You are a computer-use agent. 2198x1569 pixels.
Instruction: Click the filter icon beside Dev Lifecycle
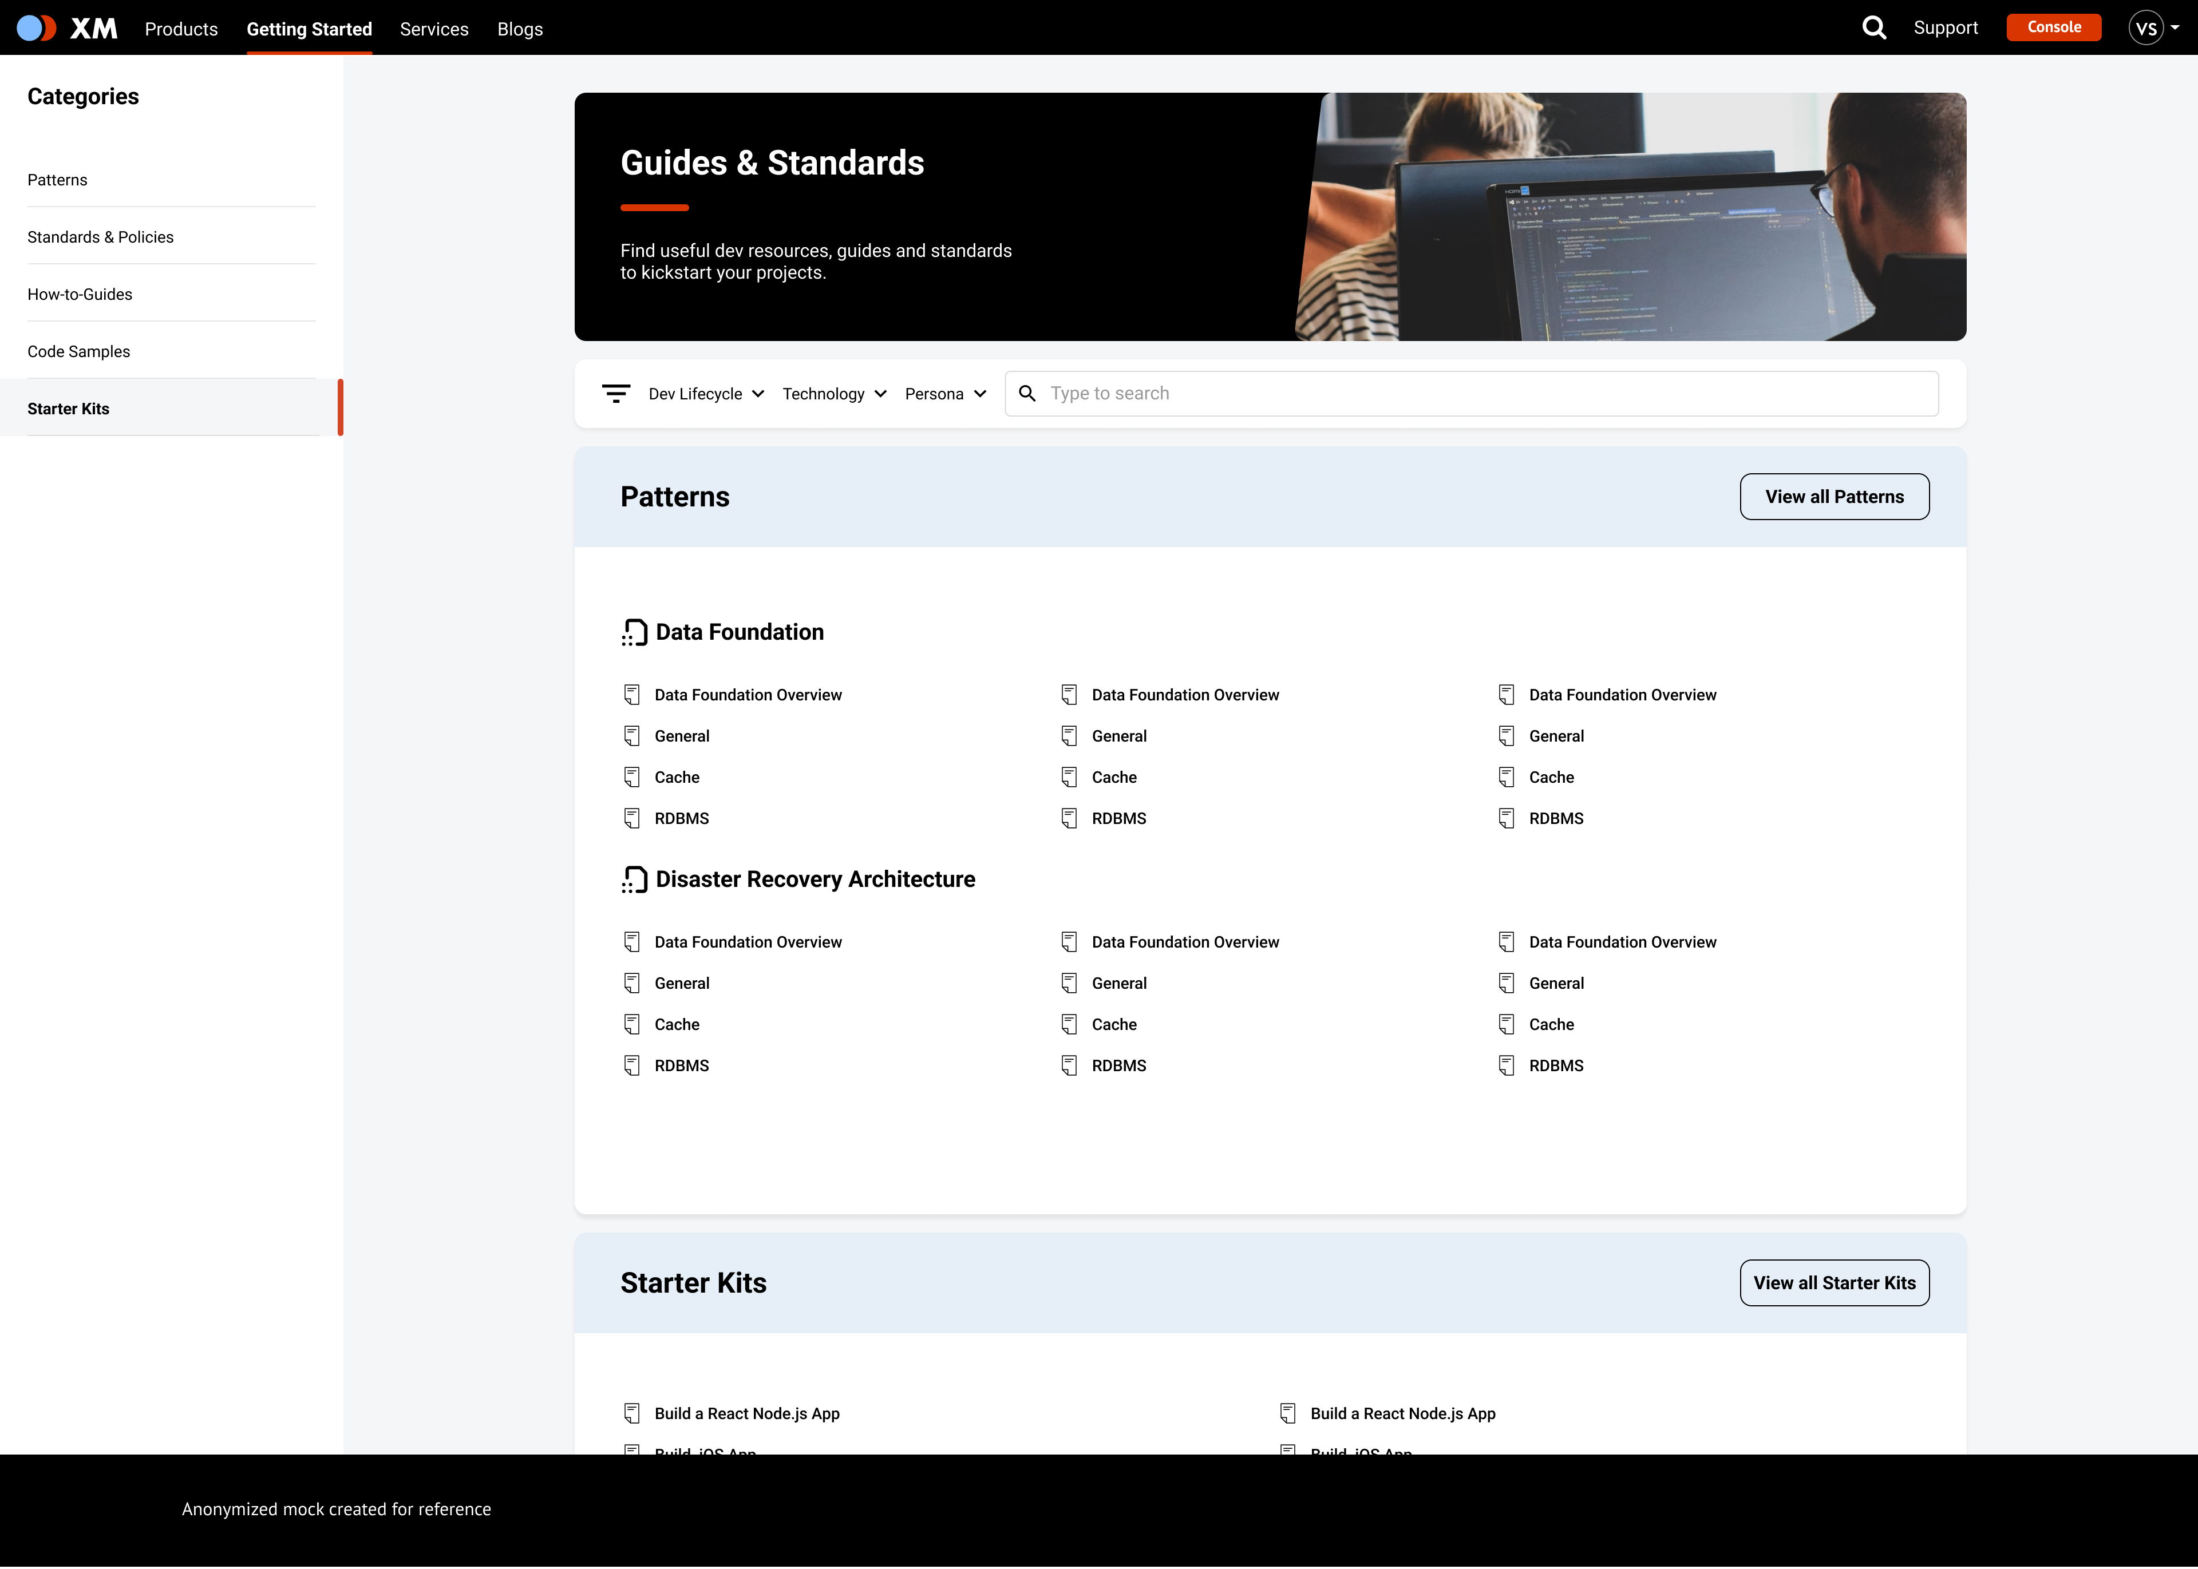coord(616,393)
